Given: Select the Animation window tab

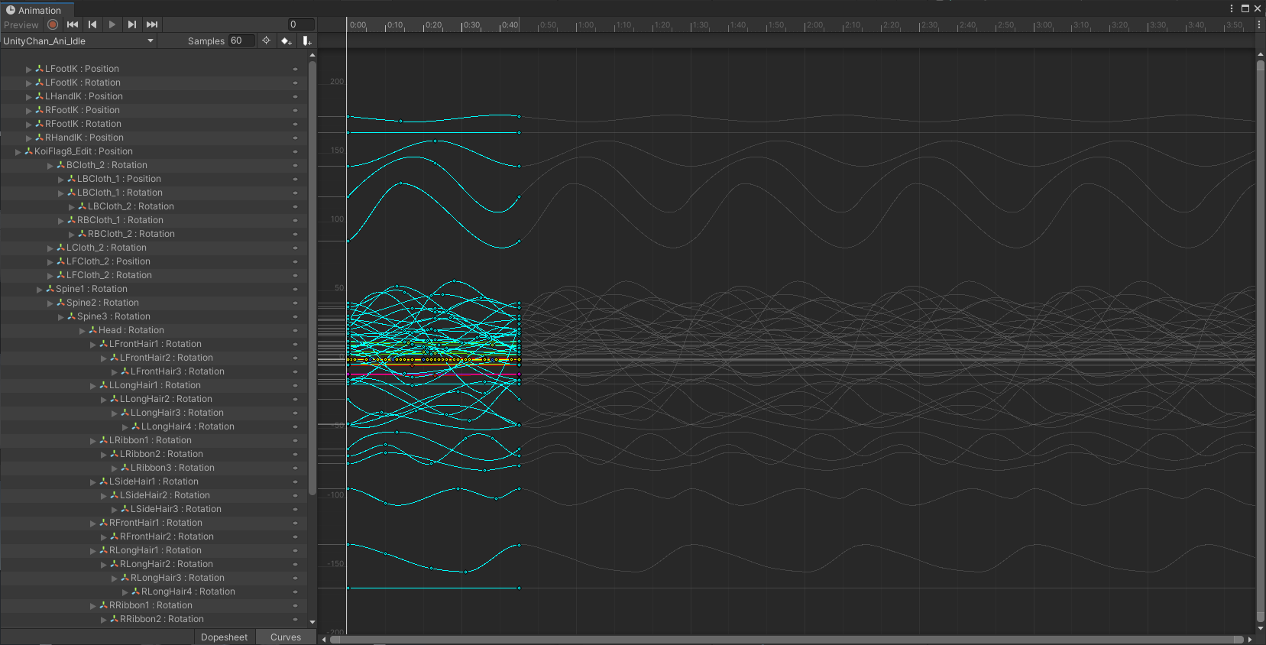Looking at the screenshot, I should 37,10.
